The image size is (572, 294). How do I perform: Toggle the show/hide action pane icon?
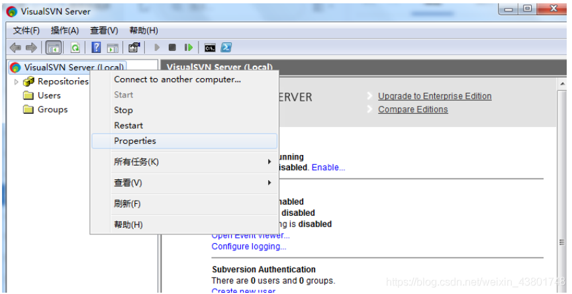click(x=113, y=48)
